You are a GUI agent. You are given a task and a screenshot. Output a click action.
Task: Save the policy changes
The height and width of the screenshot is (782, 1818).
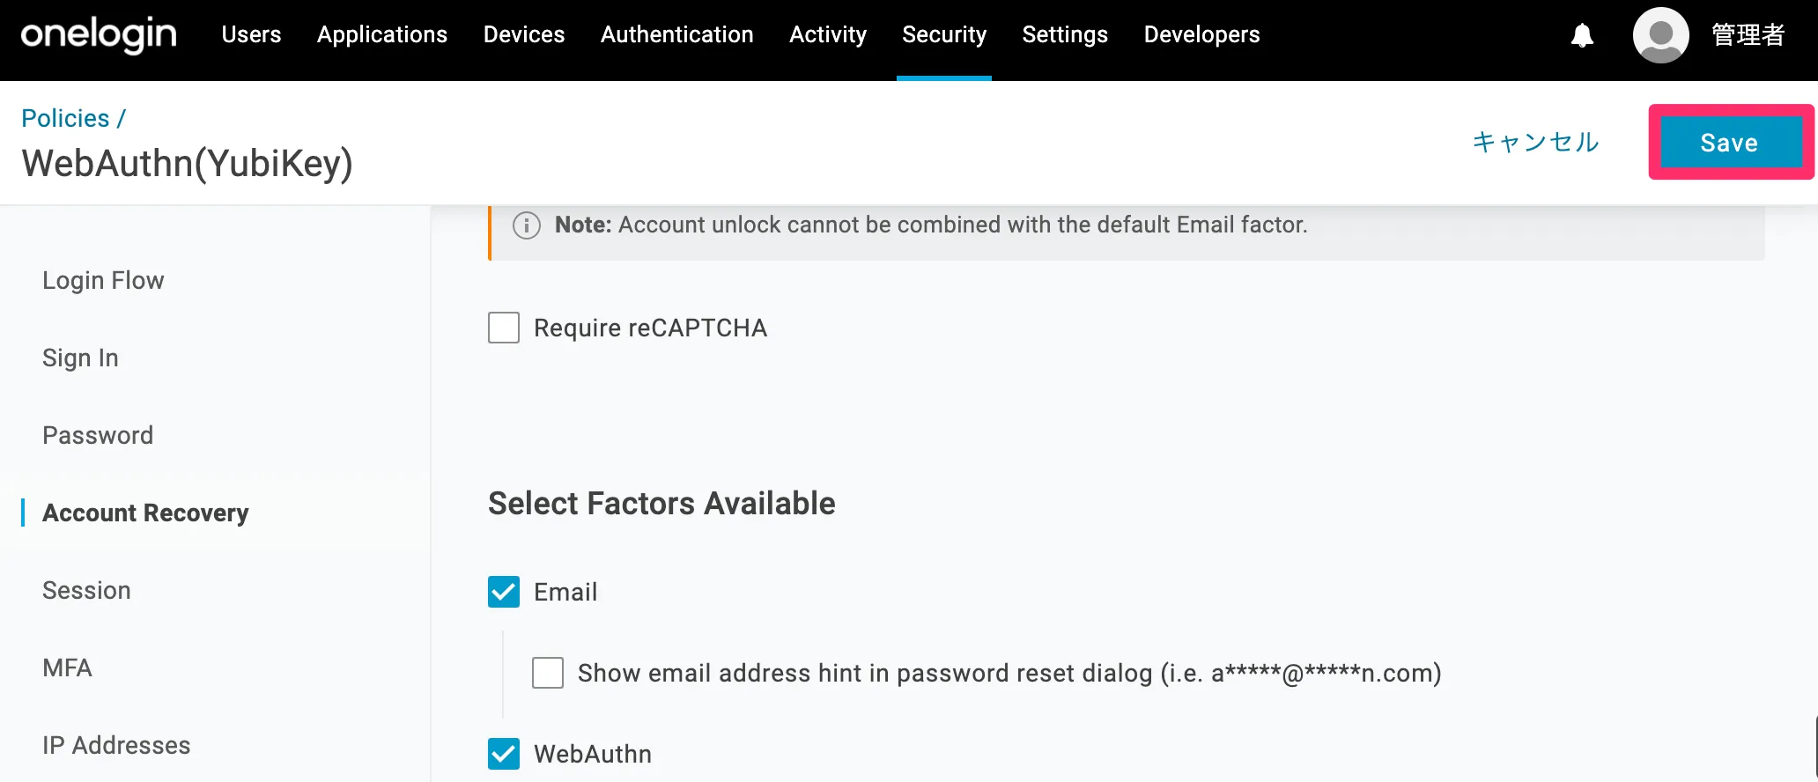pos(1729,143)
